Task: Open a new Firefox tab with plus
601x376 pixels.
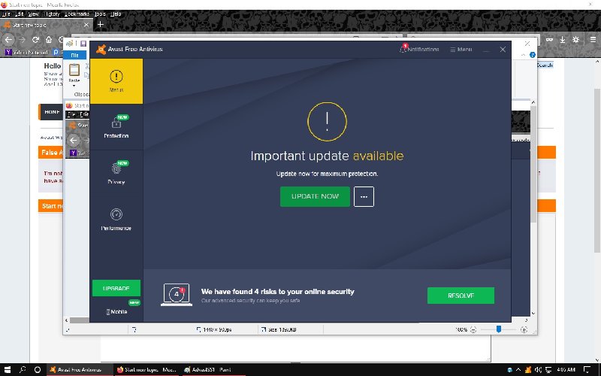Action: tap(101, 25)
